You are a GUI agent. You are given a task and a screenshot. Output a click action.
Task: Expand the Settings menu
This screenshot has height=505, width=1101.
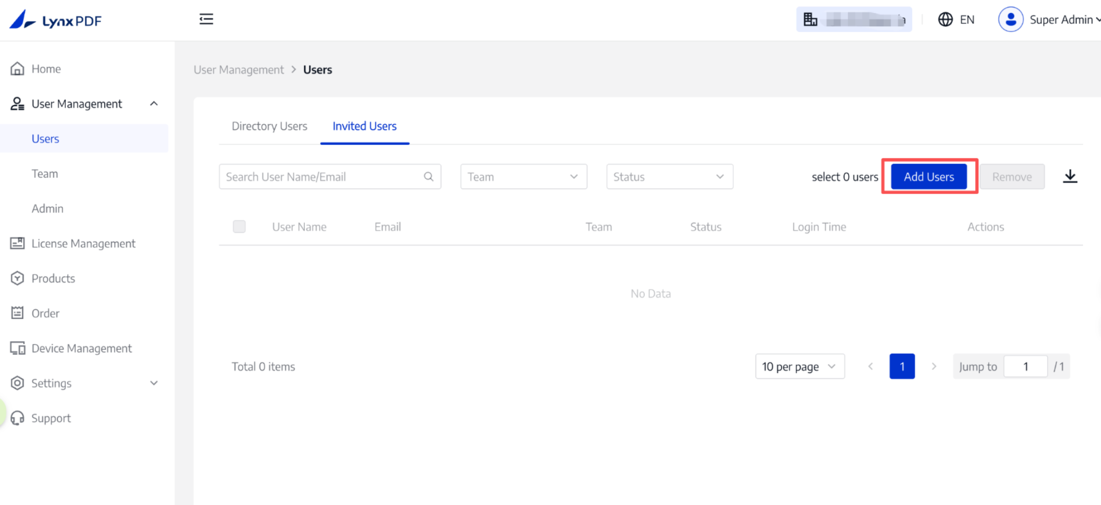pos(154,383)
